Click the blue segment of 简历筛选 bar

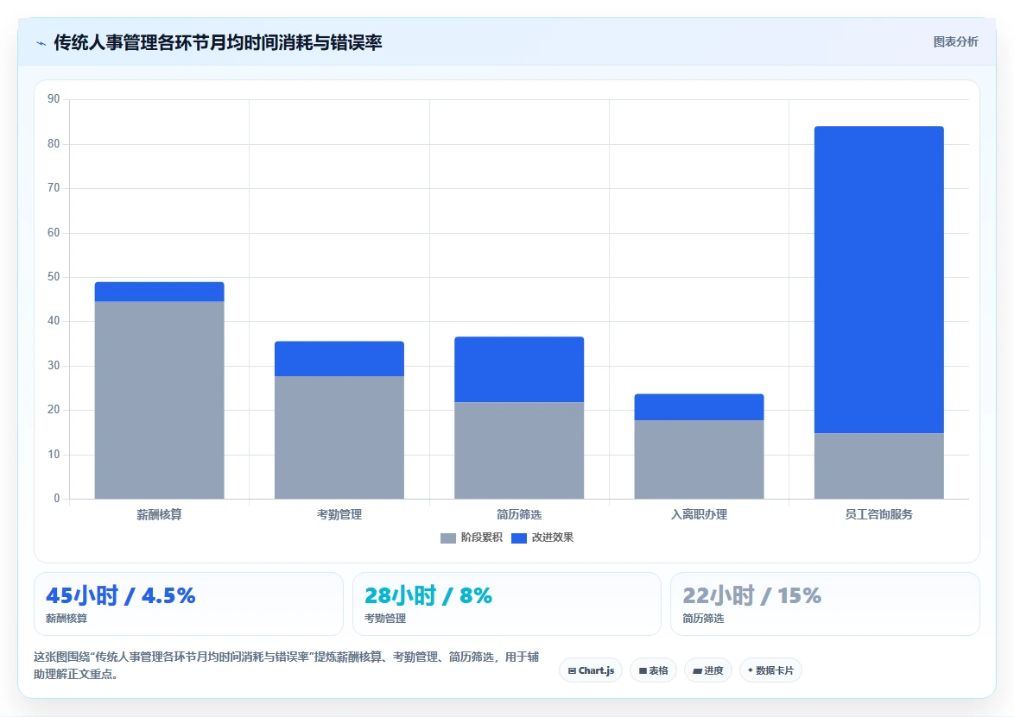[519, 369]
